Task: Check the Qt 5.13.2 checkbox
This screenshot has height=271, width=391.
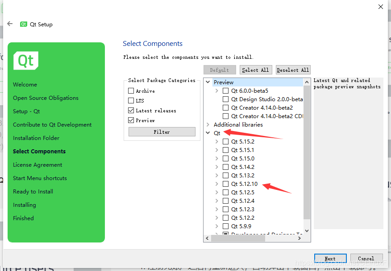Action: coord(225,175)
